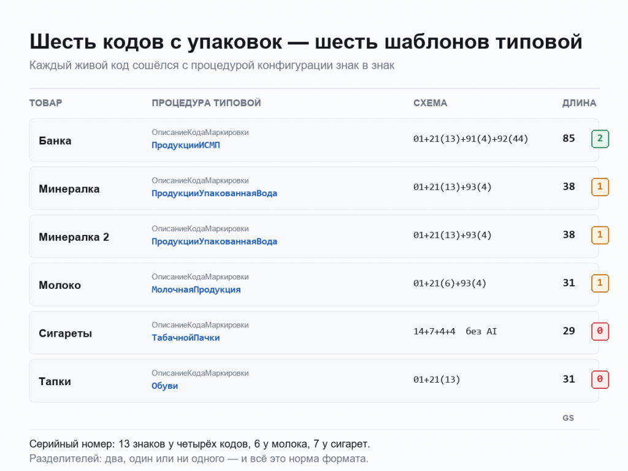Open the МолочнаяПродукция procedure link
628x471 pixels.
(x=196, y=289)
